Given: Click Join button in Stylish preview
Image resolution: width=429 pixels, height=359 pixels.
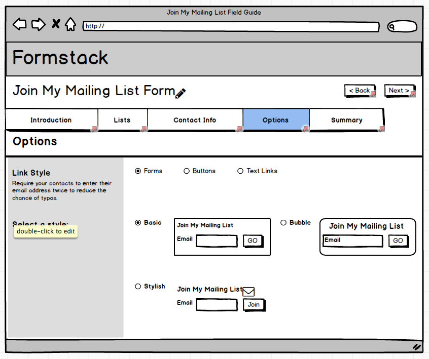Looking at the screenshot, I should click(254, 304).
